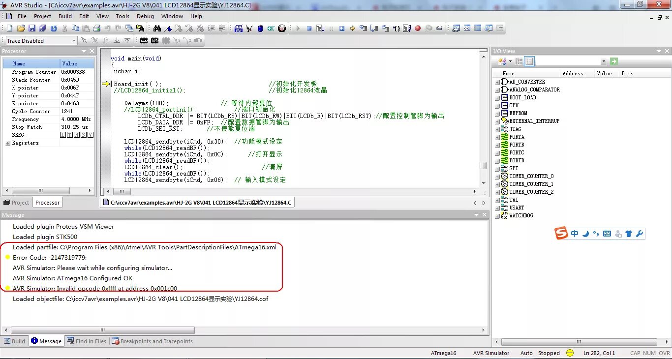Open the I/O View filter icon dropdown arrow
672x359 pixels.
[x=510, y=61]
